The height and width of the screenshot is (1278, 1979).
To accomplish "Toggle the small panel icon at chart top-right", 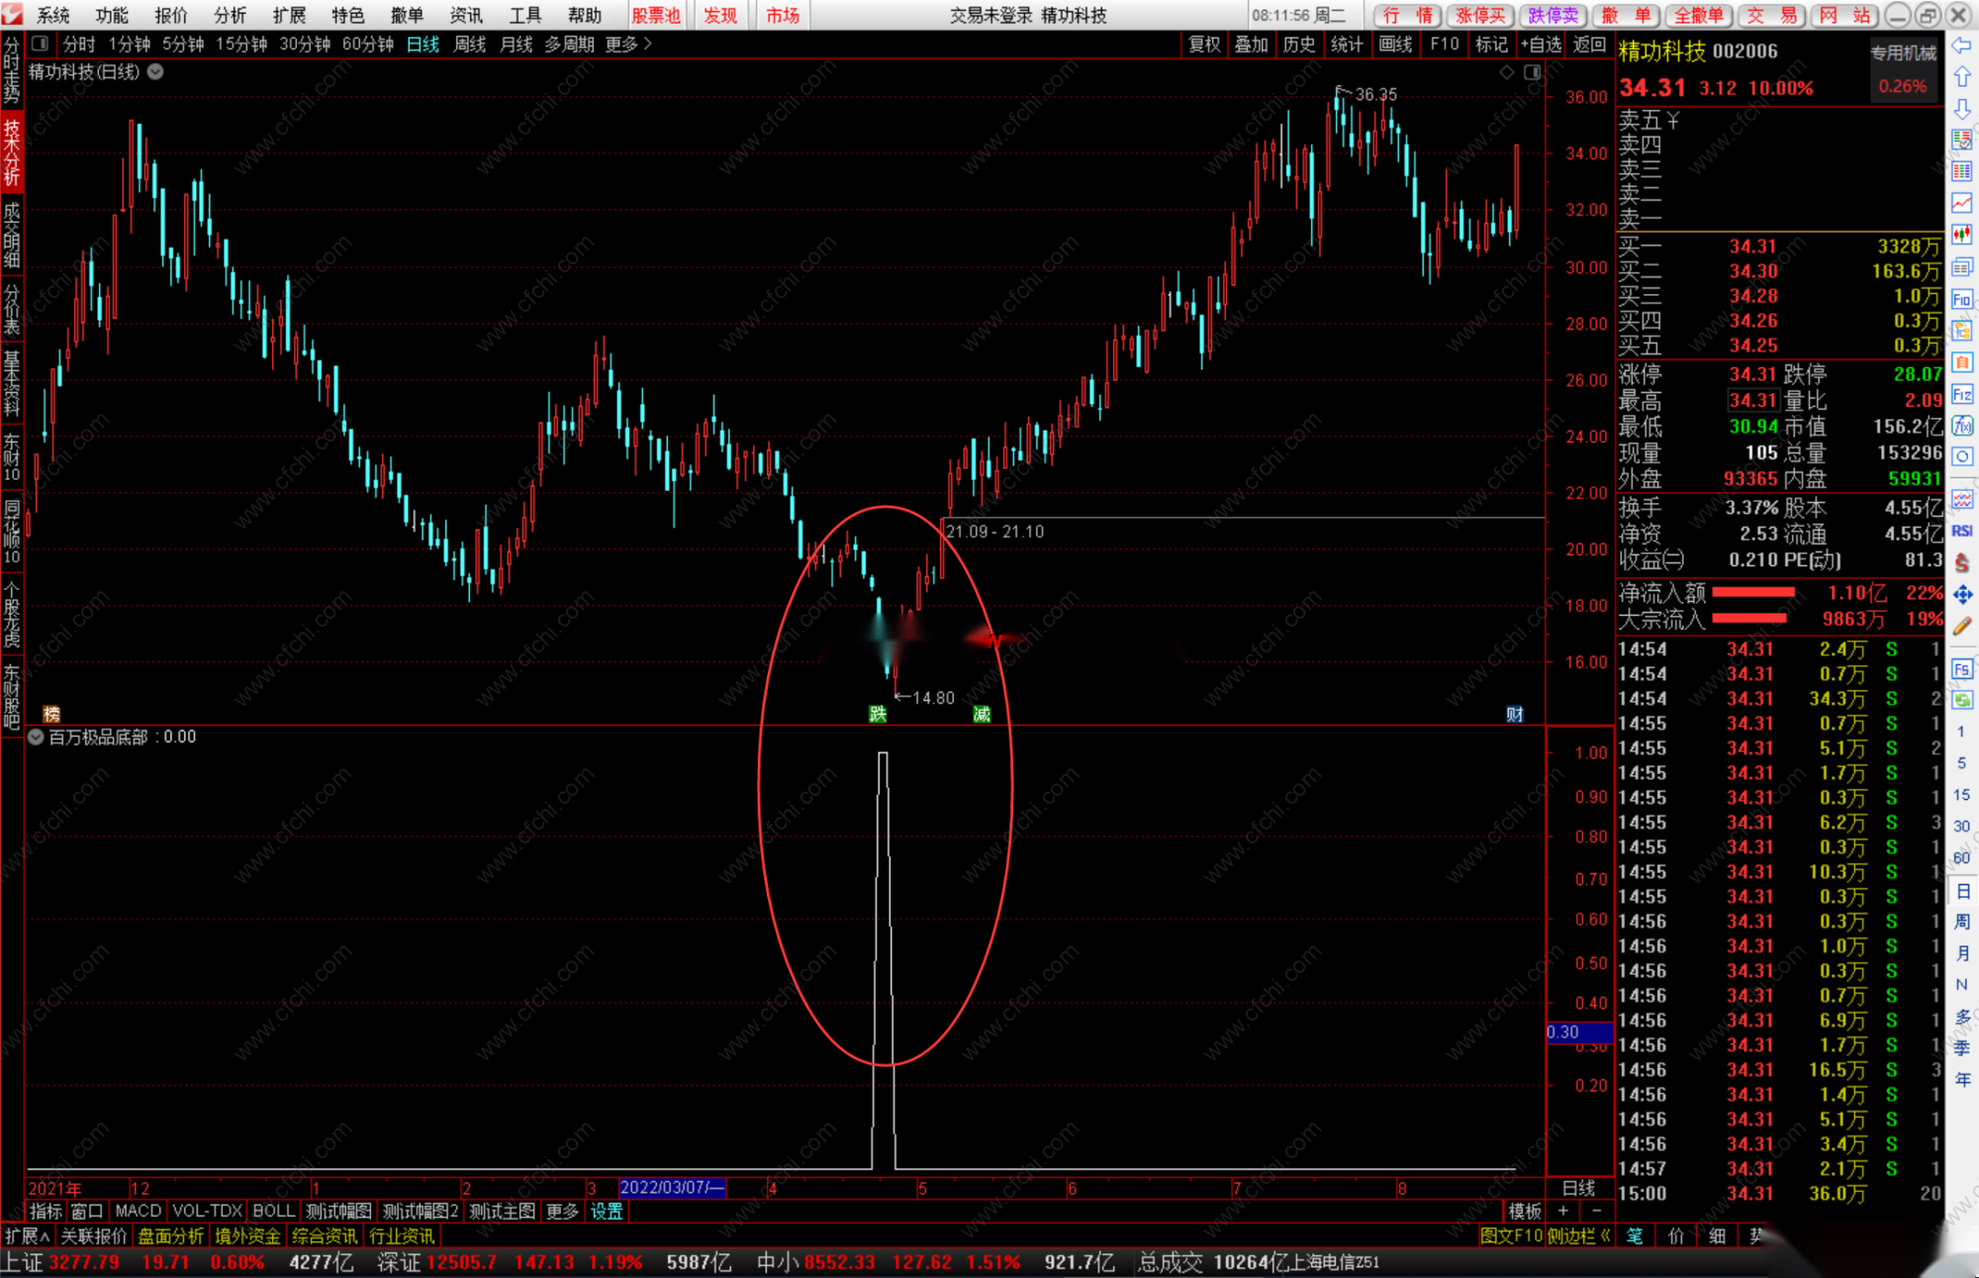I will [x=1533, y=72].
